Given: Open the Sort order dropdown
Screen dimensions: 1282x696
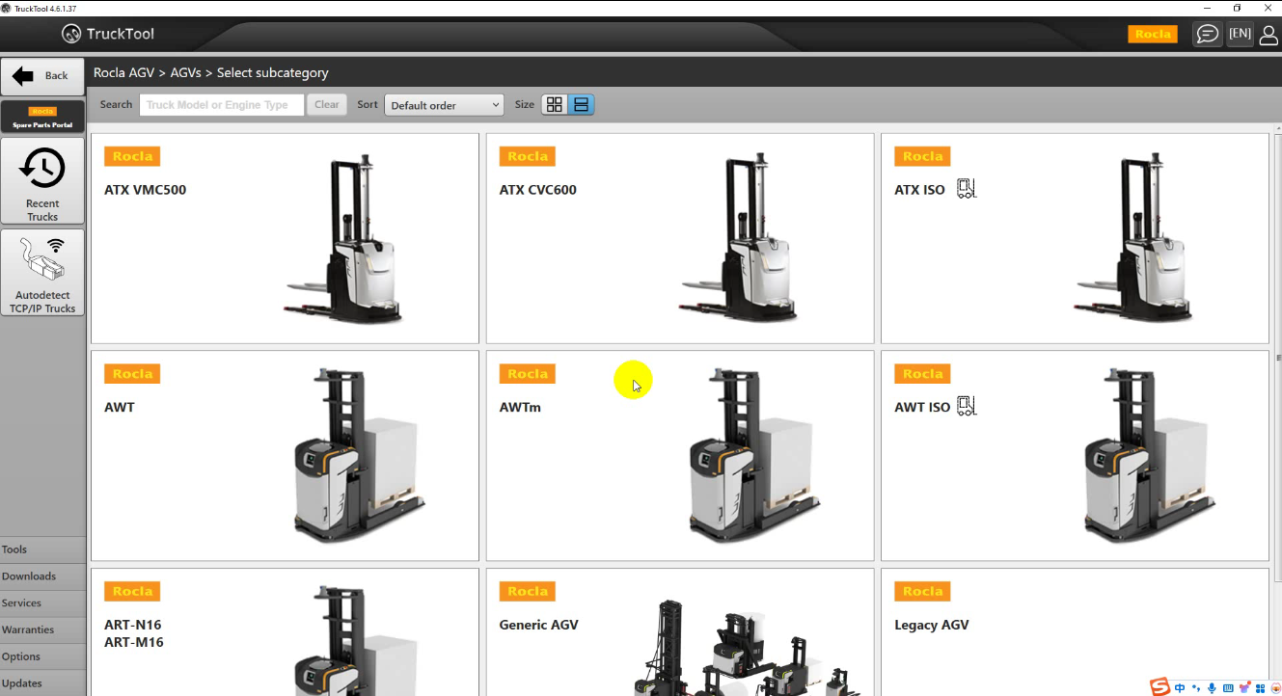Looking at the screenshot, I should (x=444, y=105).
